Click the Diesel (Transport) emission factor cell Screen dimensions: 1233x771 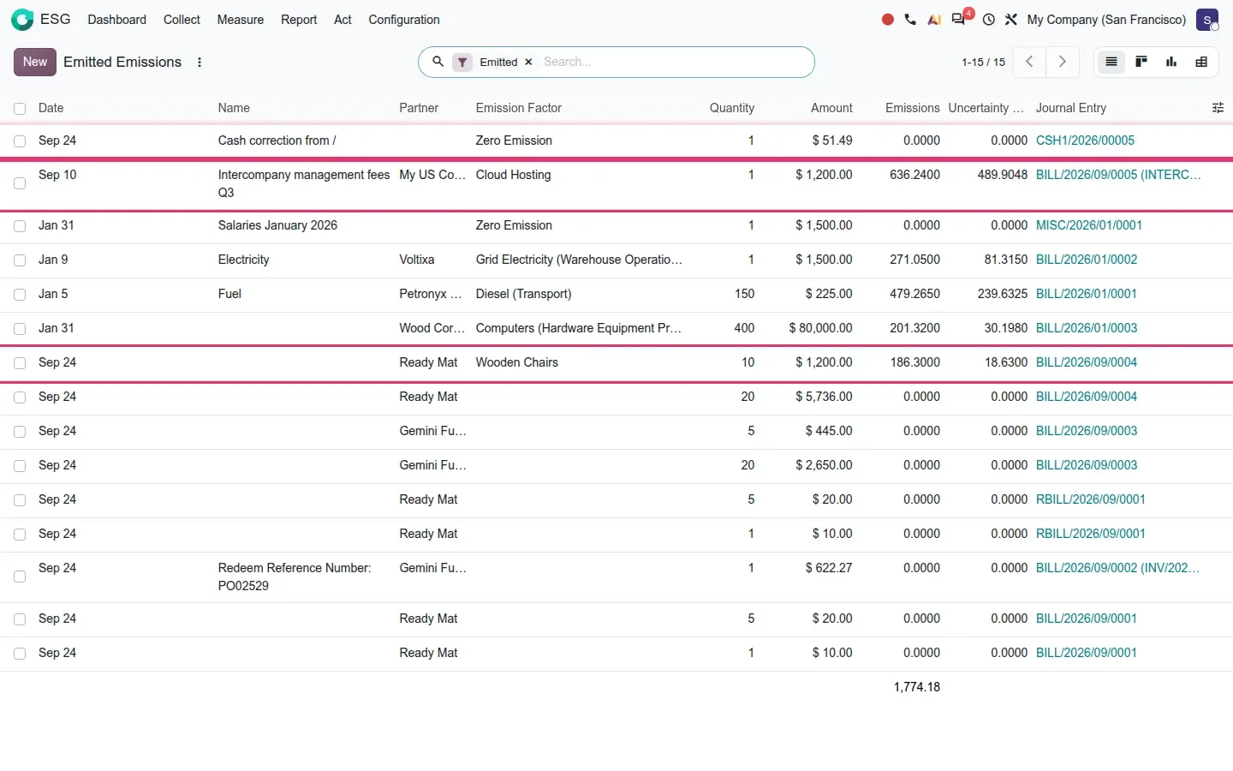point(523,294)
